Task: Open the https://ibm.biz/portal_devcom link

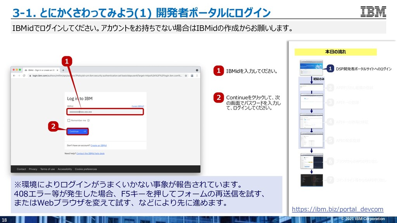Action: (338, 209)
